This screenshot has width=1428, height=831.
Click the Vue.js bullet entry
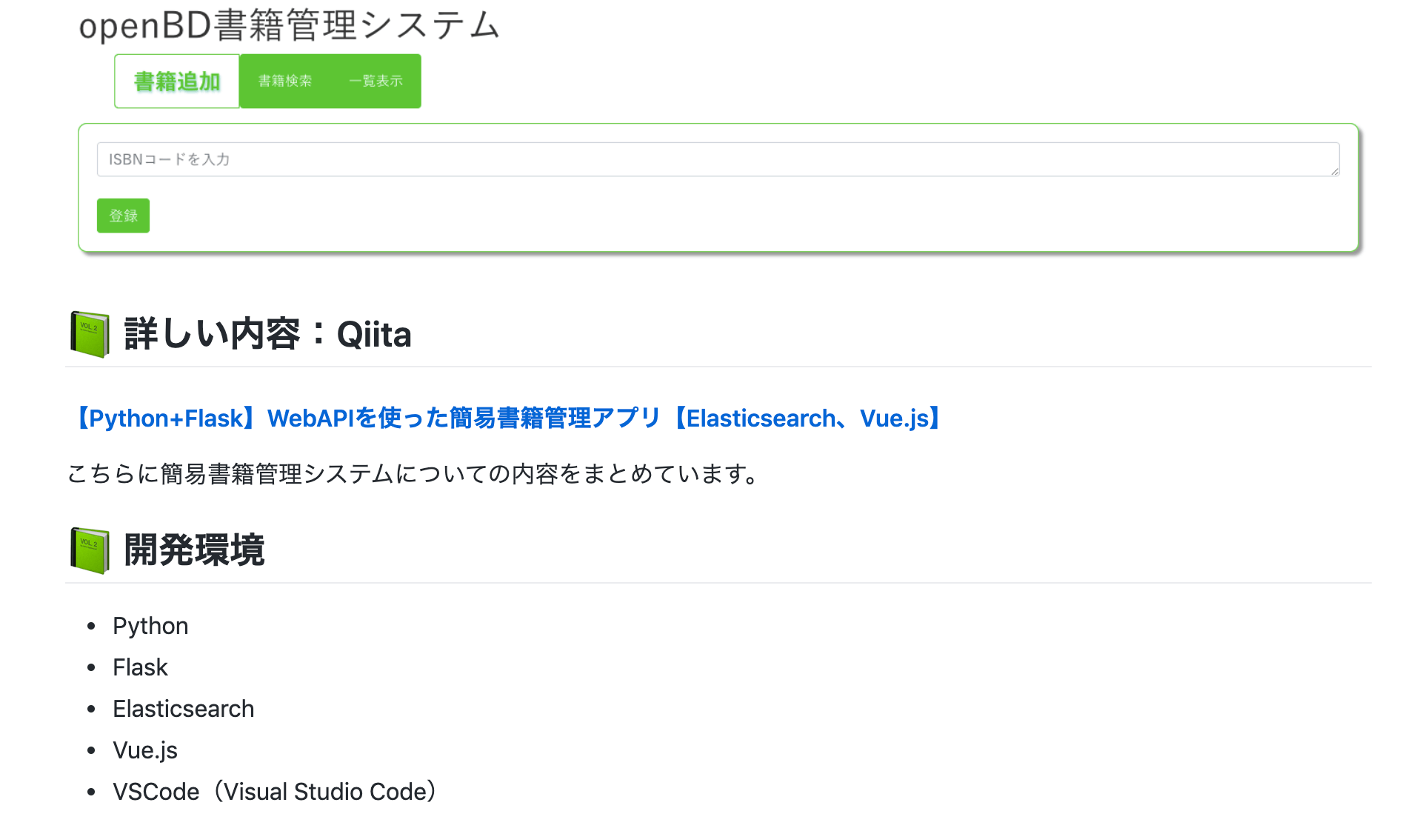click(144, 750)
